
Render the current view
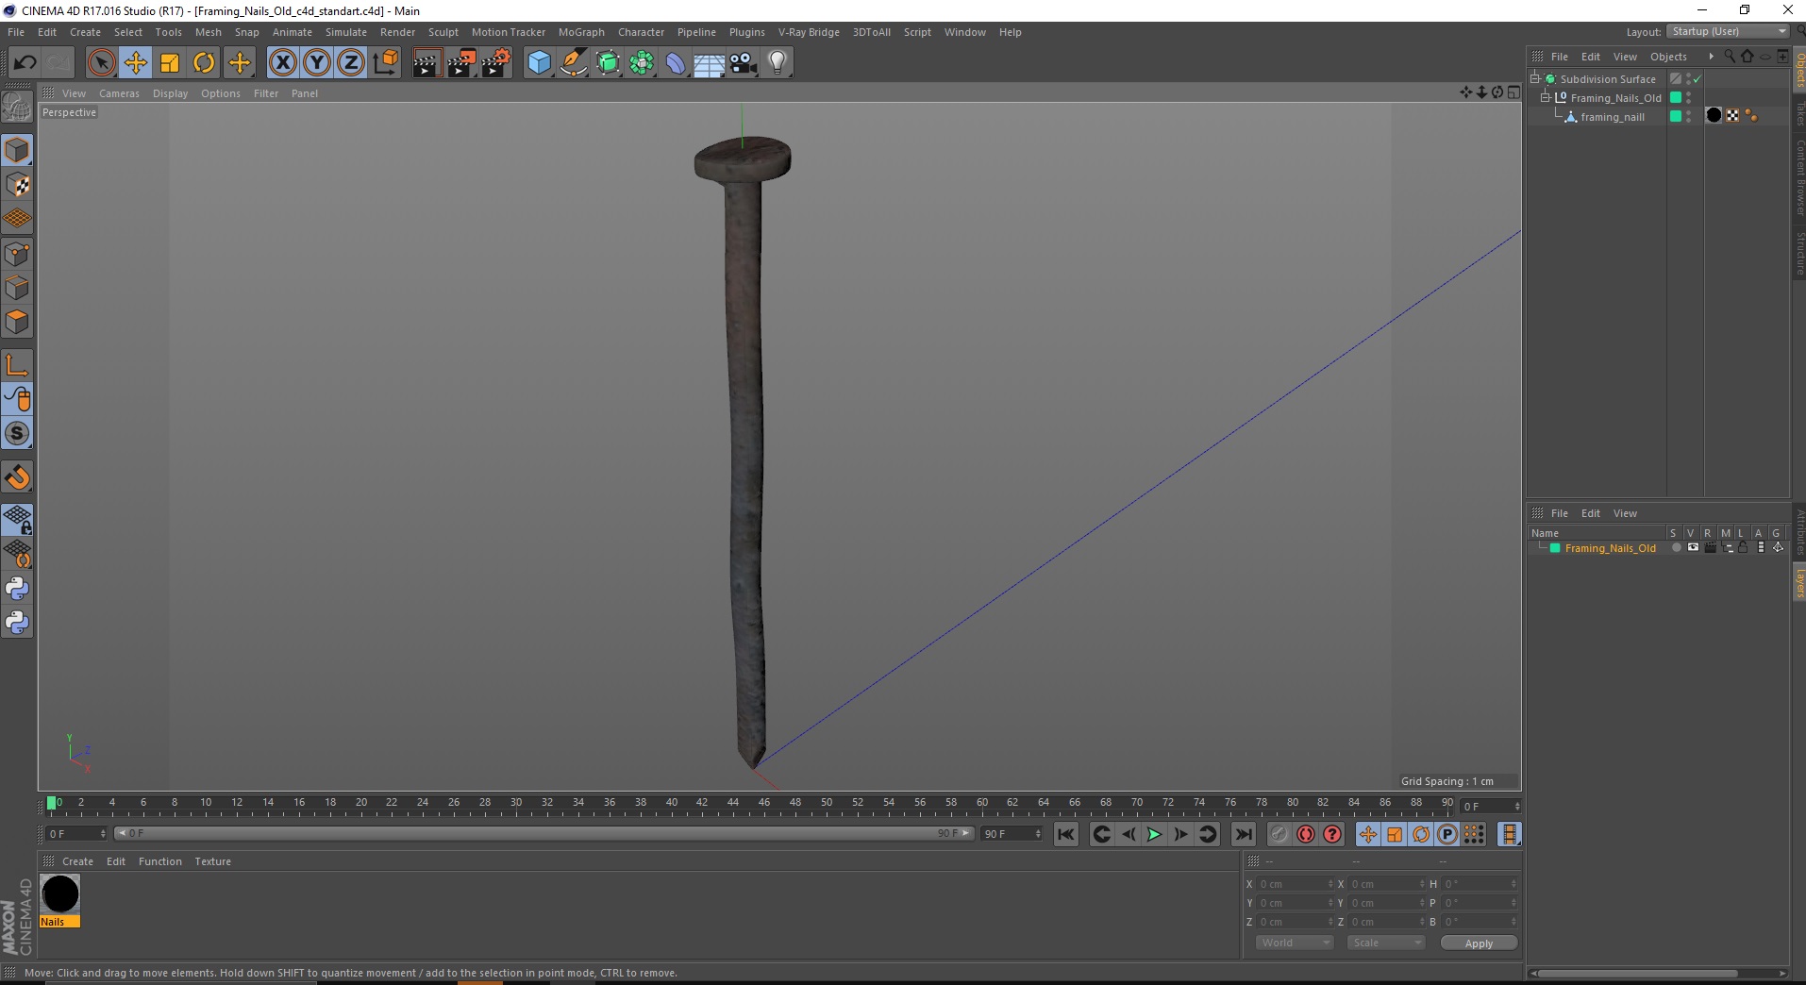(426, 63)
